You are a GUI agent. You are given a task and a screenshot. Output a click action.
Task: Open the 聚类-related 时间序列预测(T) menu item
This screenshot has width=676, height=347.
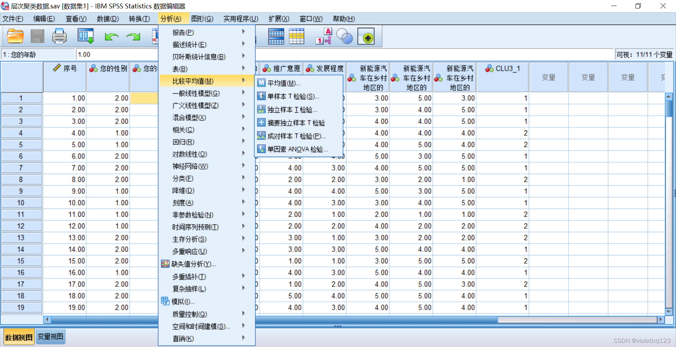tap(206, 227)
